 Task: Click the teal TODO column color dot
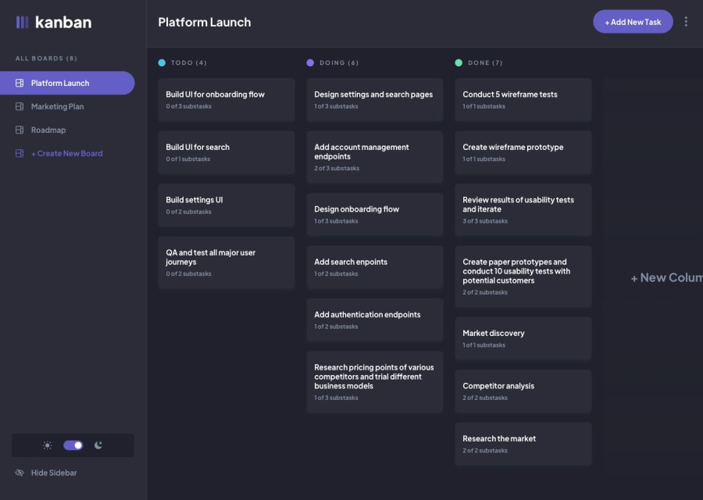coord(162,62)
